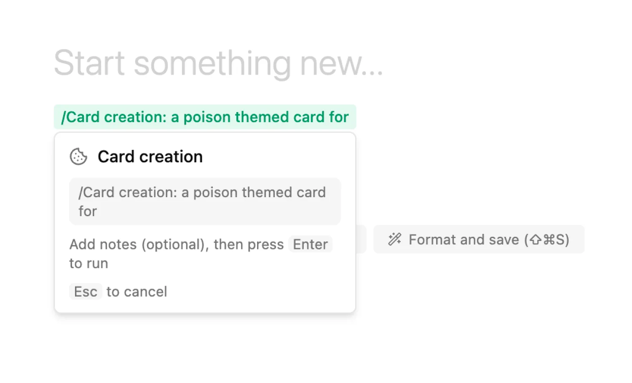Screen dimensions: 632x383
Task: Click the green highlighted /Card creation command line
Action: click(205, 117)
